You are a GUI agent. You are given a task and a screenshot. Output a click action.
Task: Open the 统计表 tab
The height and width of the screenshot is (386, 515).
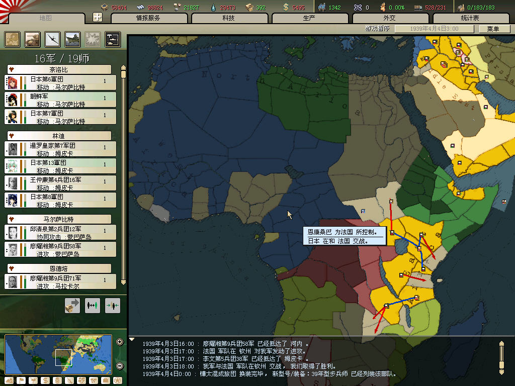470,18
